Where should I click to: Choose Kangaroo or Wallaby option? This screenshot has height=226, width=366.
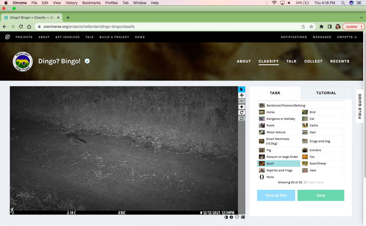[279, 119]
